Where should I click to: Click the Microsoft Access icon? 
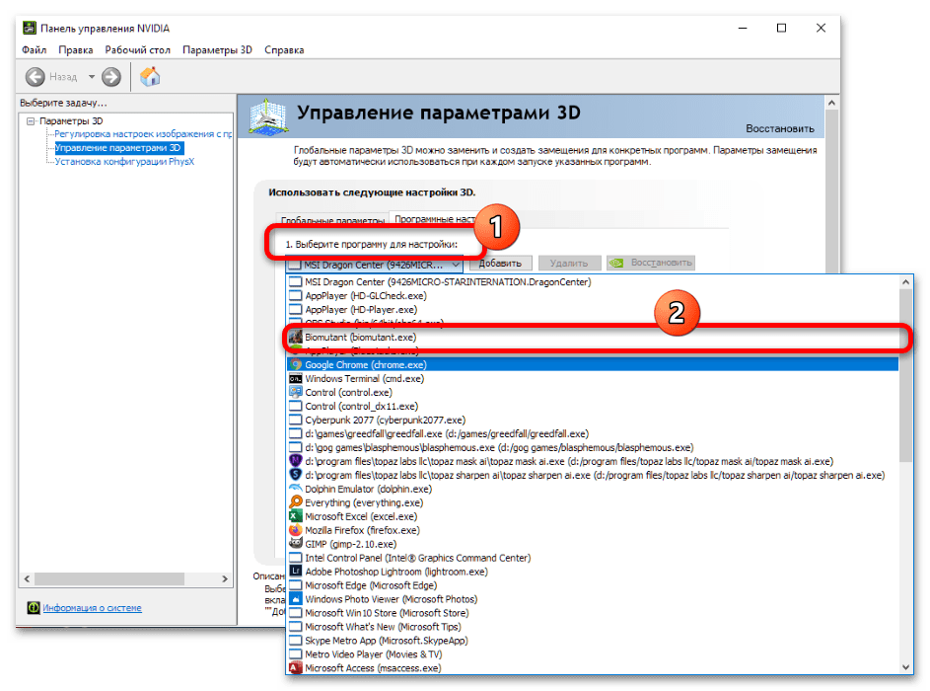coord(295,667)
